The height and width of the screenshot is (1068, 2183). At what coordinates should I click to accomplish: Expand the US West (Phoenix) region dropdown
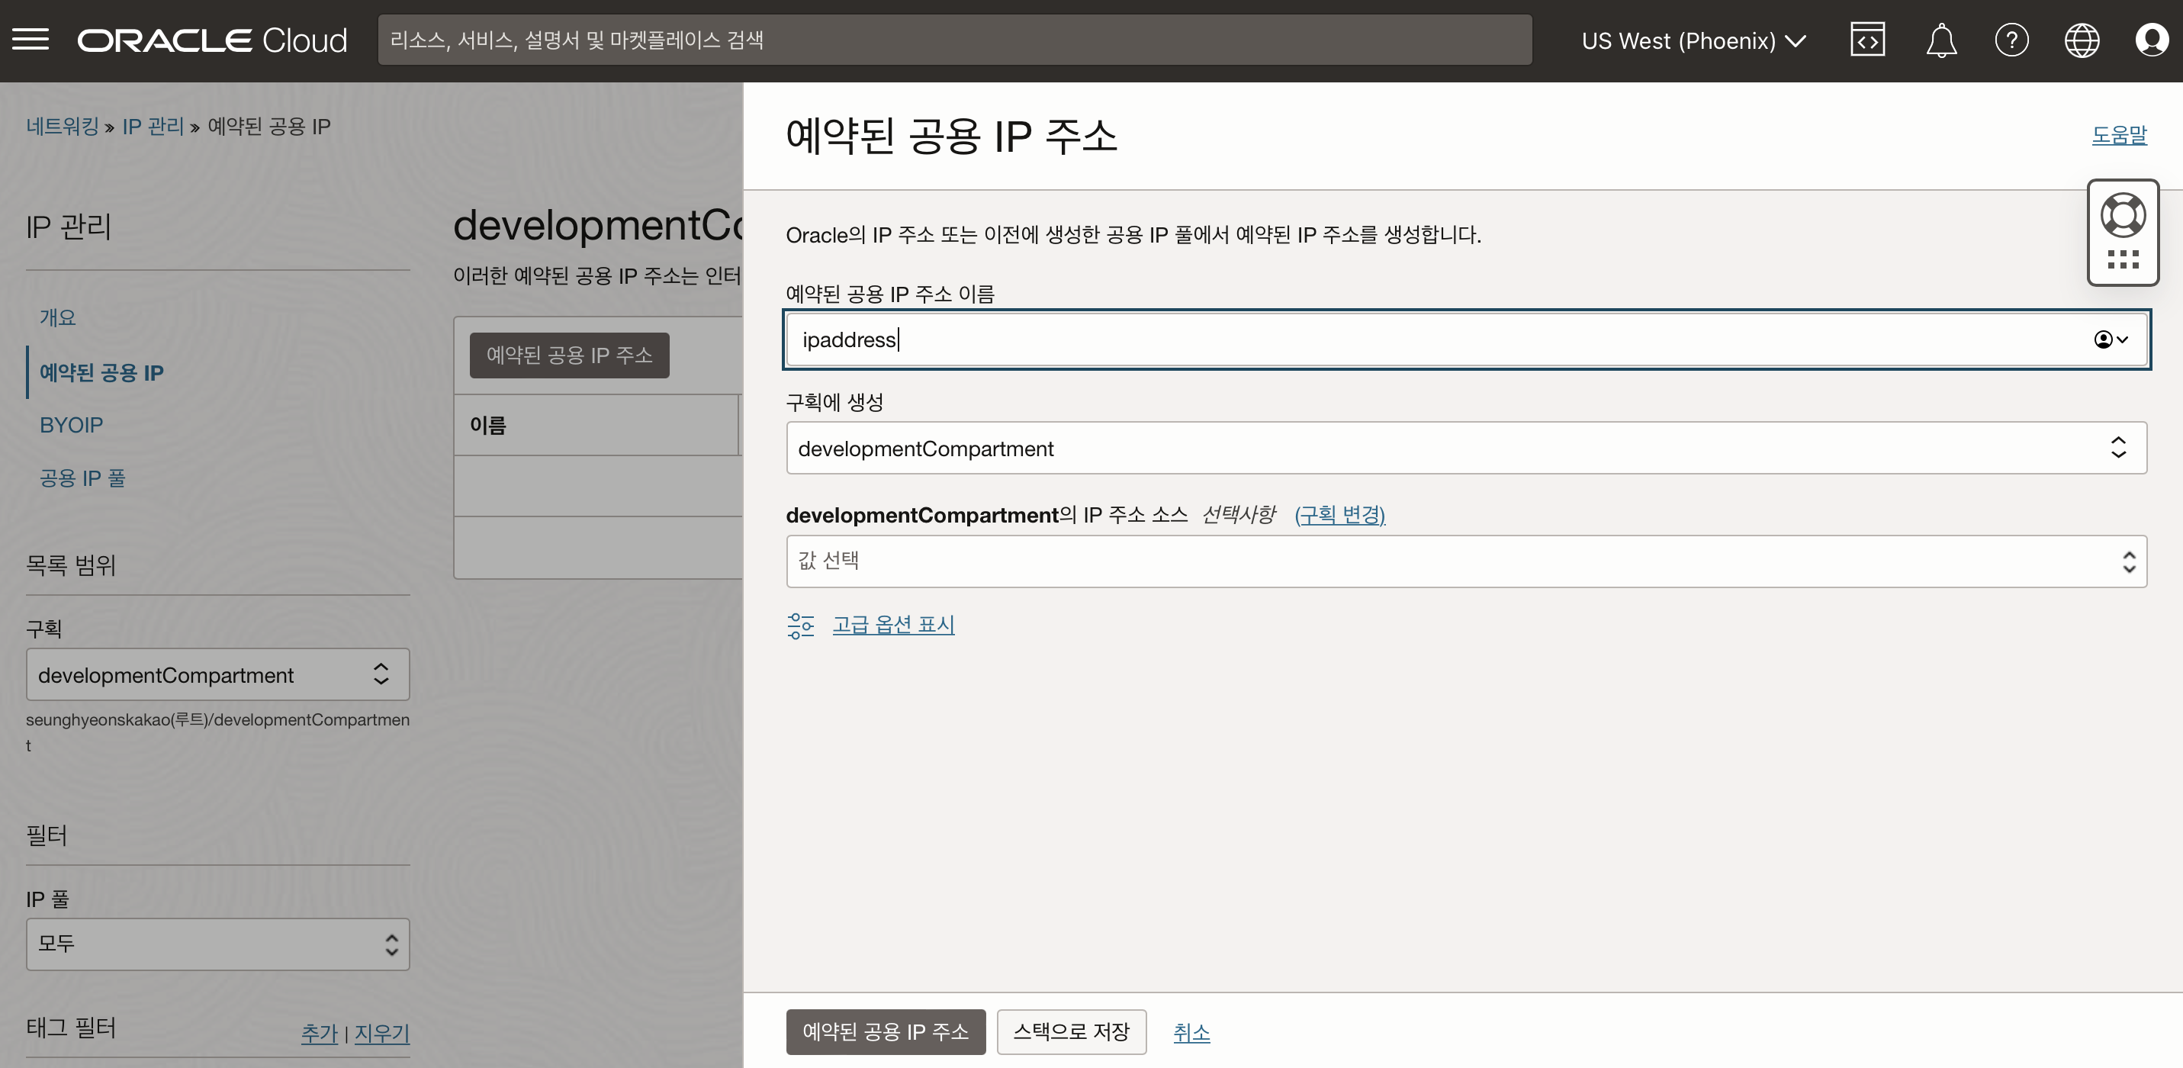pyautogui.click(x=1693, y=40)
